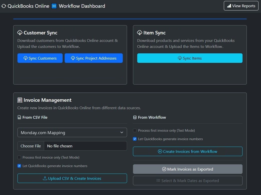The image size is (261, 195).
Task: Enable Test Mode checkbox under From Workflow
Action: pos(135,130)
